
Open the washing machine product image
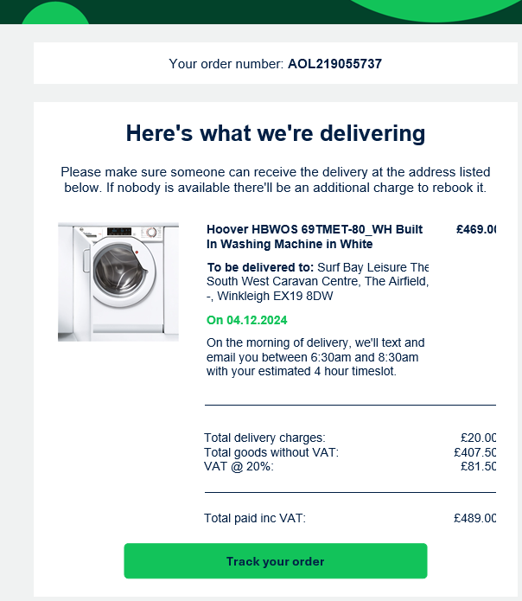click(118, 281)
